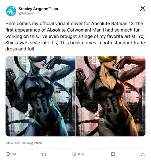Screen dimensions: 151x162
Task: Open the share upload icon
Action: click(143, 154)
